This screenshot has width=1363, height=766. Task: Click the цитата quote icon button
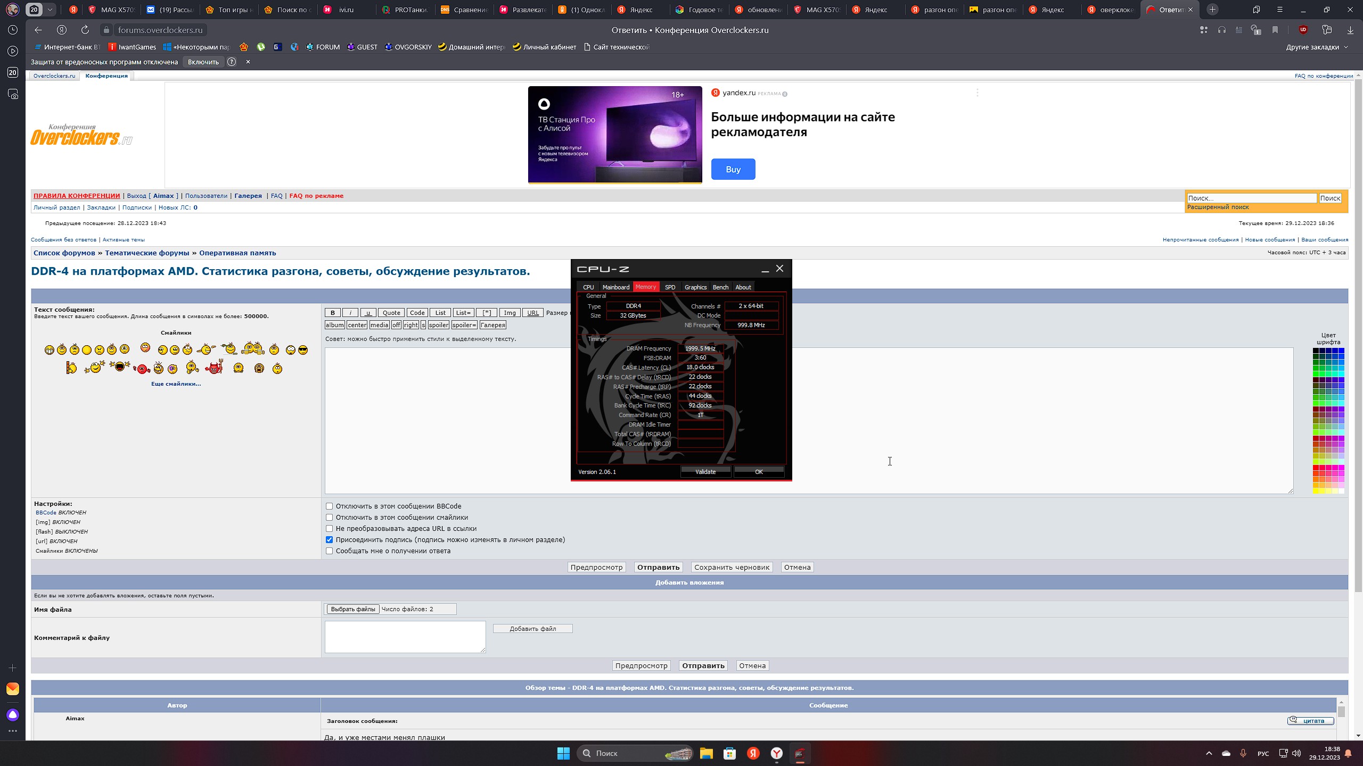coord(1310,721)
